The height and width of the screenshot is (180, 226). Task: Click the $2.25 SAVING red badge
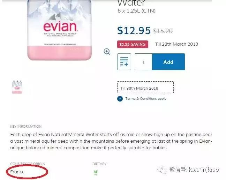point(133,44)
